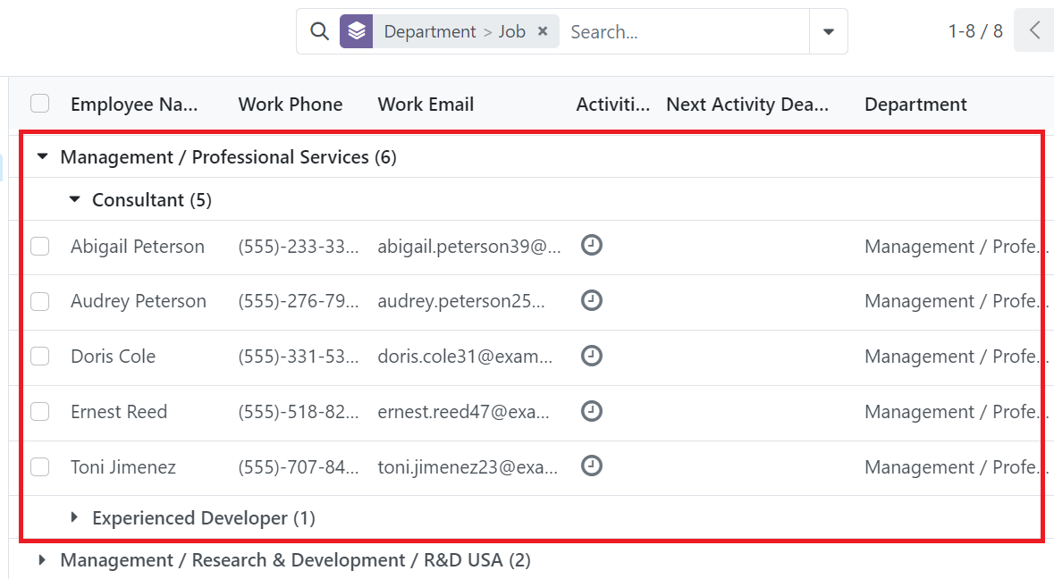This screenshot has width=1054, height=579.
Task: Sort by the Work Email column header
Action: pyautogui.click(x=426, y=105)
